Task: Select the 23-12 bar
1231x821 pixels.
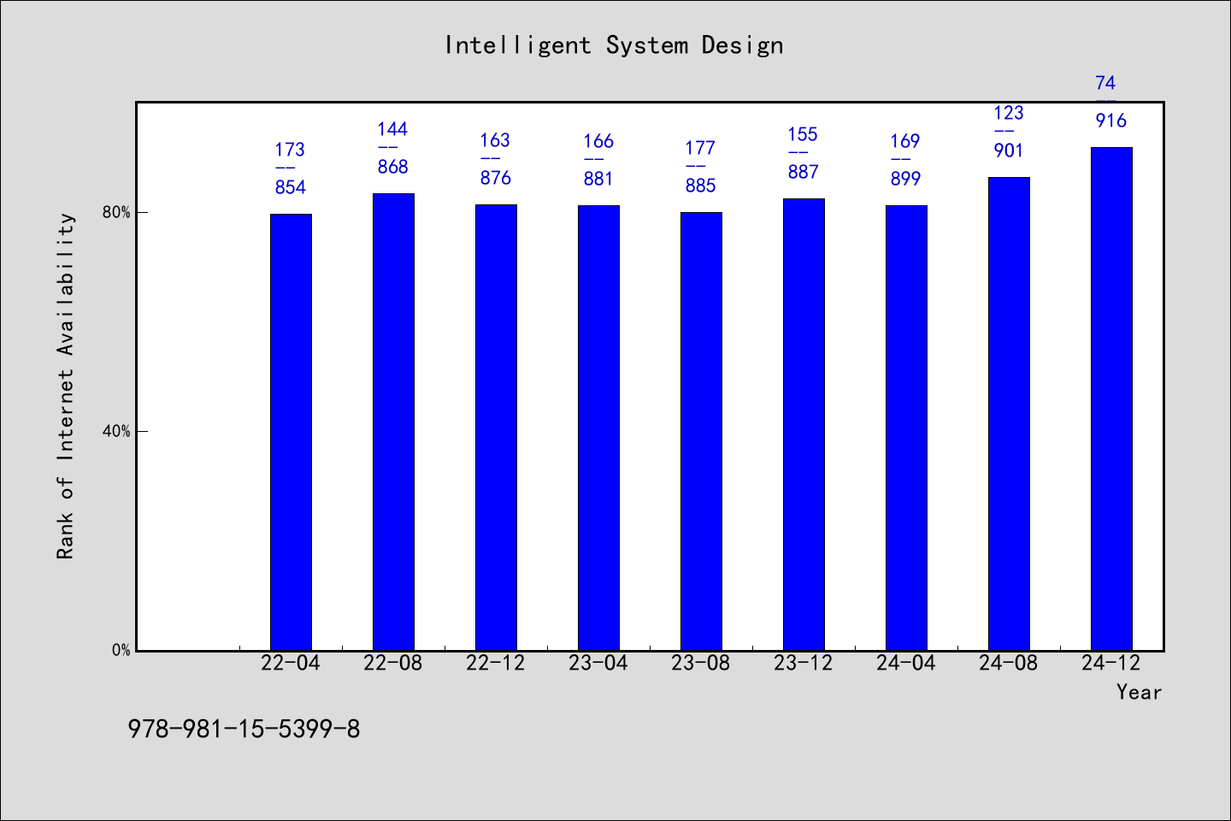Action: point(804,424)
